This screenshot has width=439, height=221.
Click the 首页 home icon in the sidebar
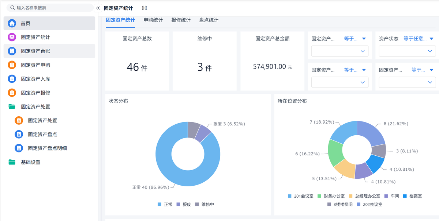(x=11, y=23)
